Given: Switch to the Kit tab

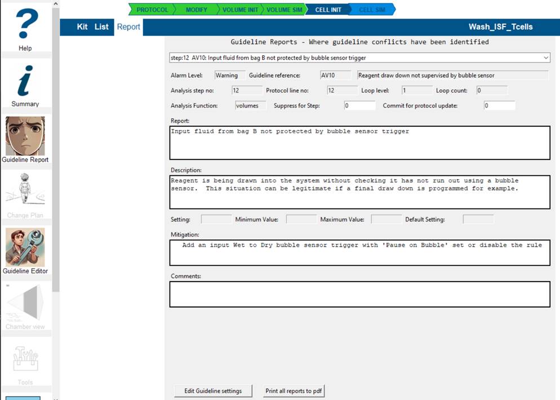Looking at the screenshot, I should [82, 27].
